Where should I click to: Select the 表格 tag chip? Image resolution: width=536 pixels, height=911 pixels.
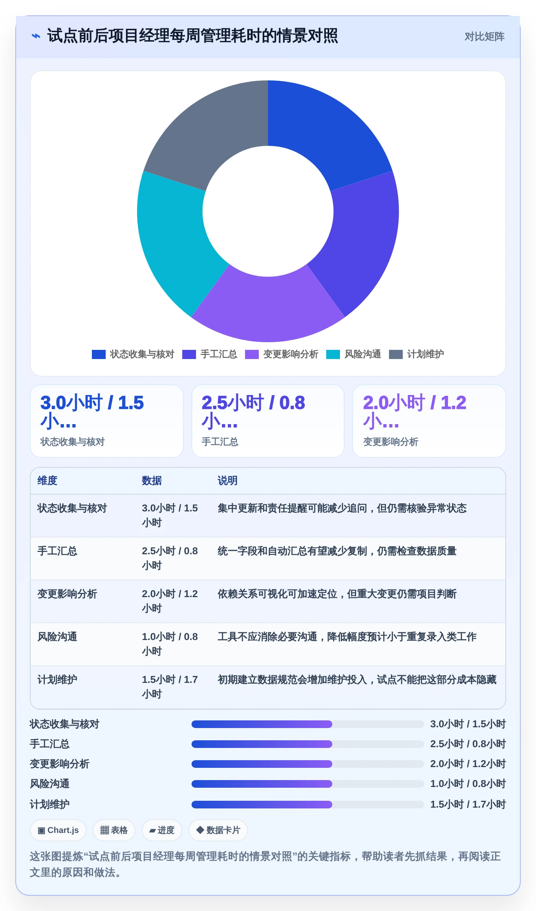[x=114, y=830]
